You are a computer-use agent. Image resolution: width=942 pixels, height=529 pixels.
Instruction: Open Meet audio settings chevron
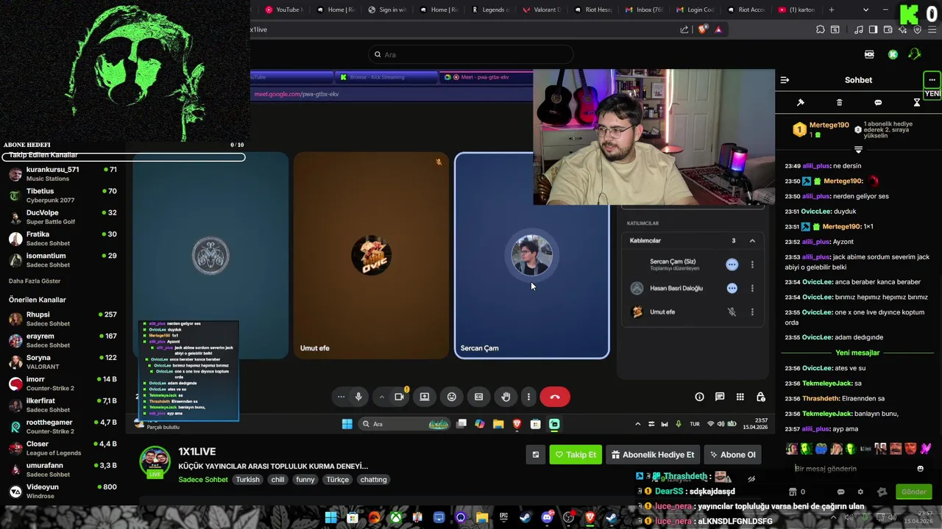coord(381,397)
